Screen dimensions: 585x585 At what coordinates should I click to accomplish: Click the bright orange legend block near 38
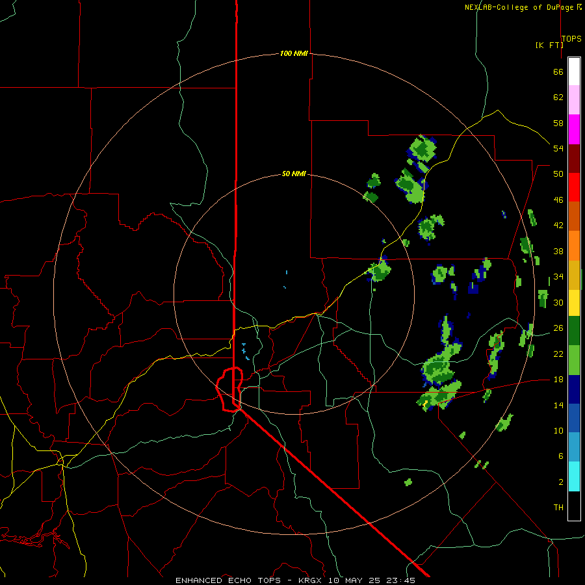574,245
